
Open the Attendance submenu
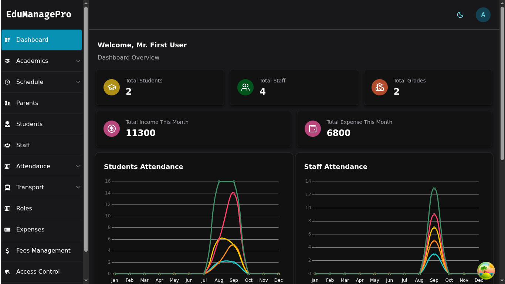click(78, 166)
